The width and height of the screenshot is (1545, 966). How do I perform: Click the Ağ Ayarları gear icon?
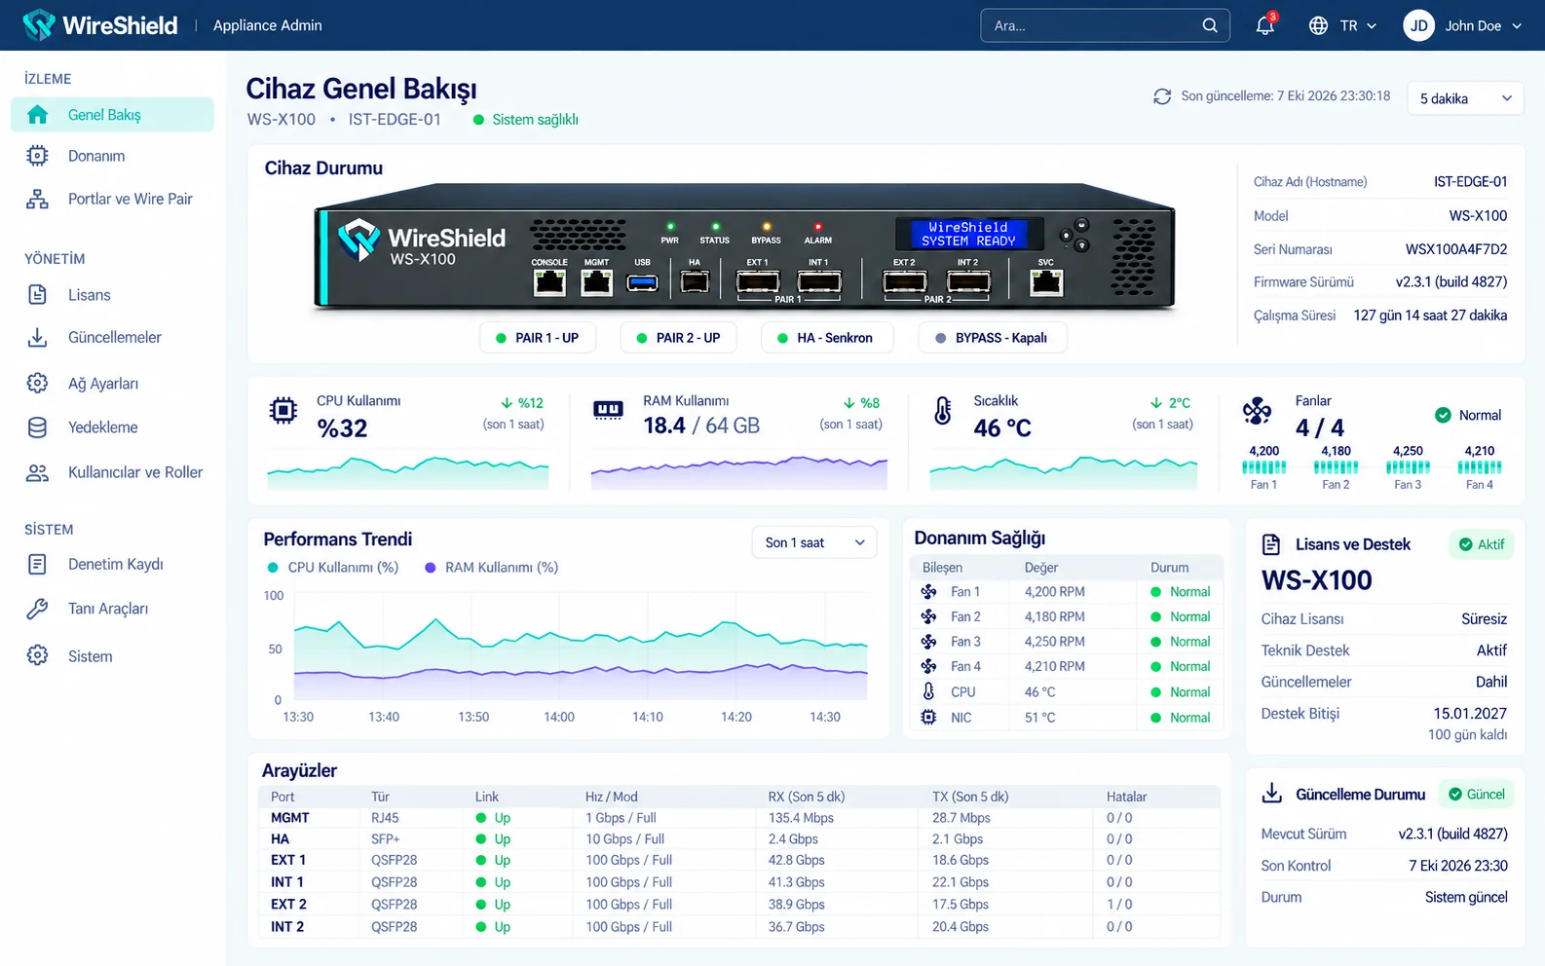(x=37, y=383)
